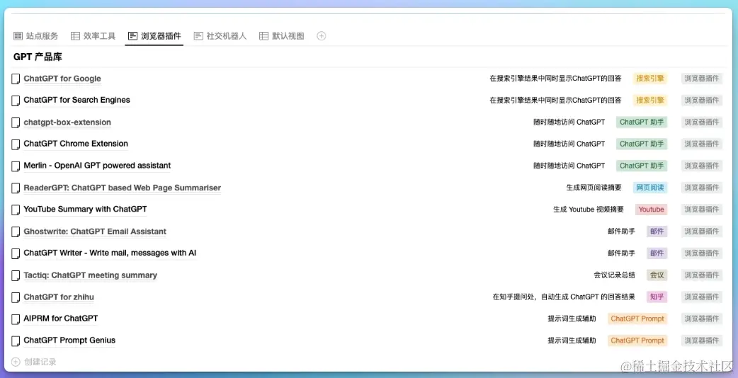The height and width of the screenshot is (378, 738).
Task: Click the 会议记录总结 description text
Action: click(x=614, y=275)
